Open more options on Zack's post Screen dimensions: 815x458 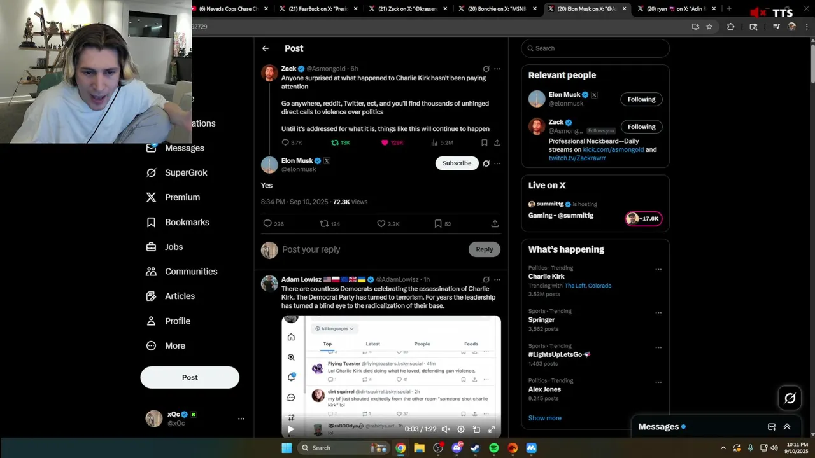pyautogui.click(x=497, y=69)
